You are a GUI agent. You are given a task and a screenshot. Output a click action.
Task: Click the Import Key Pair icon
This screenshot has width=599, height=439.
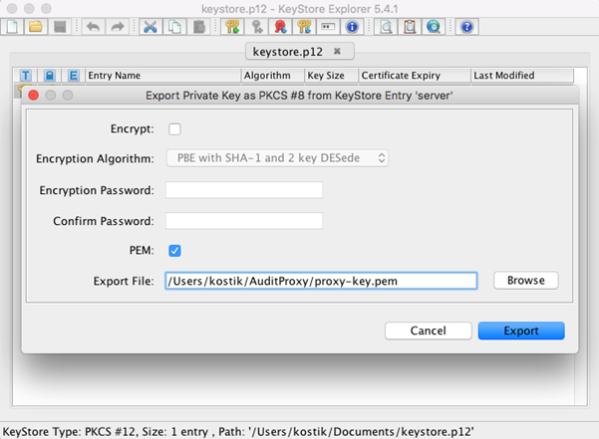click(304, 27)
